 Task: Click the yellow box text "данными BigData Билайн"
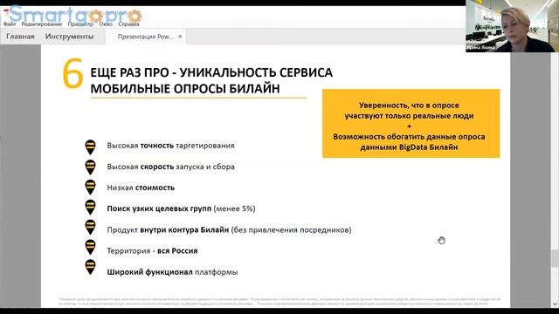pyautogui.click(x=409, y=147)
